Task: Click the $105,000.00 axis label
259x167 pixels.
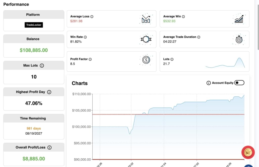Action: [81, 110]
